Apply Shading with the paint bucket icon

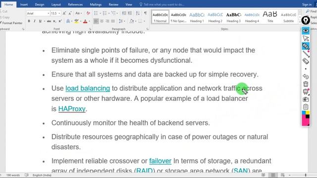[132, 21]
